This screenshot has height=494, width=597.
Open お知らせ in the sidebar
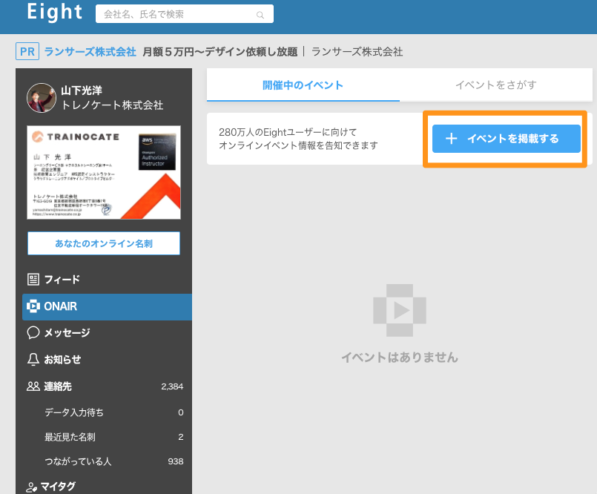point(107,359)
